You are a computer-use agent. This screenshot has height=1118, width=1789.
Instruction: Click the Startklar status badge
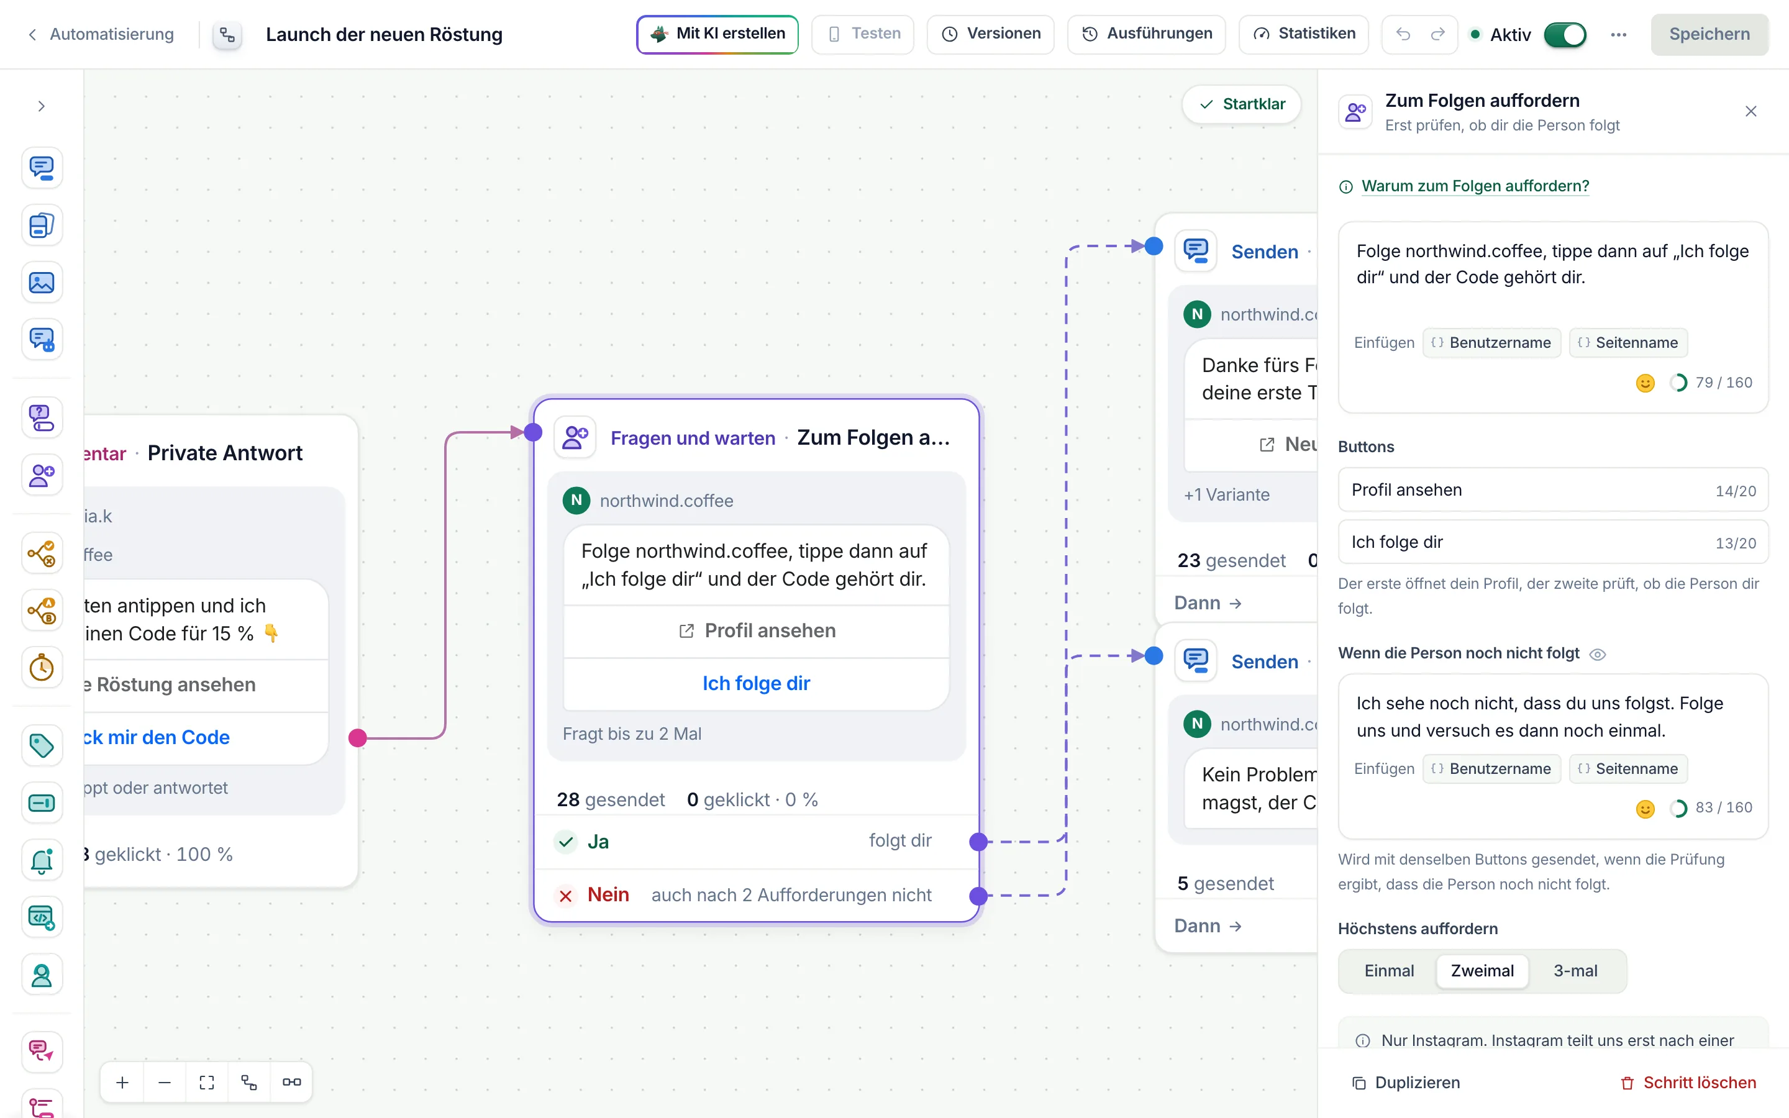click(x=1242, y=104)
